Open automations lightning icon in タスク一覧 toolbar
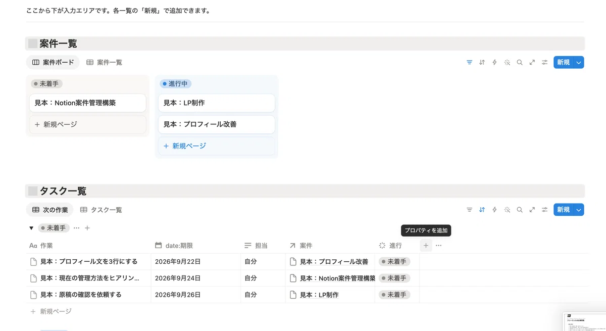606x331 pixels. (x=494, y=209)
